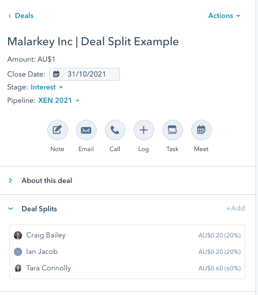Schedule a meeting with the Meet icon

pos(201,130)
